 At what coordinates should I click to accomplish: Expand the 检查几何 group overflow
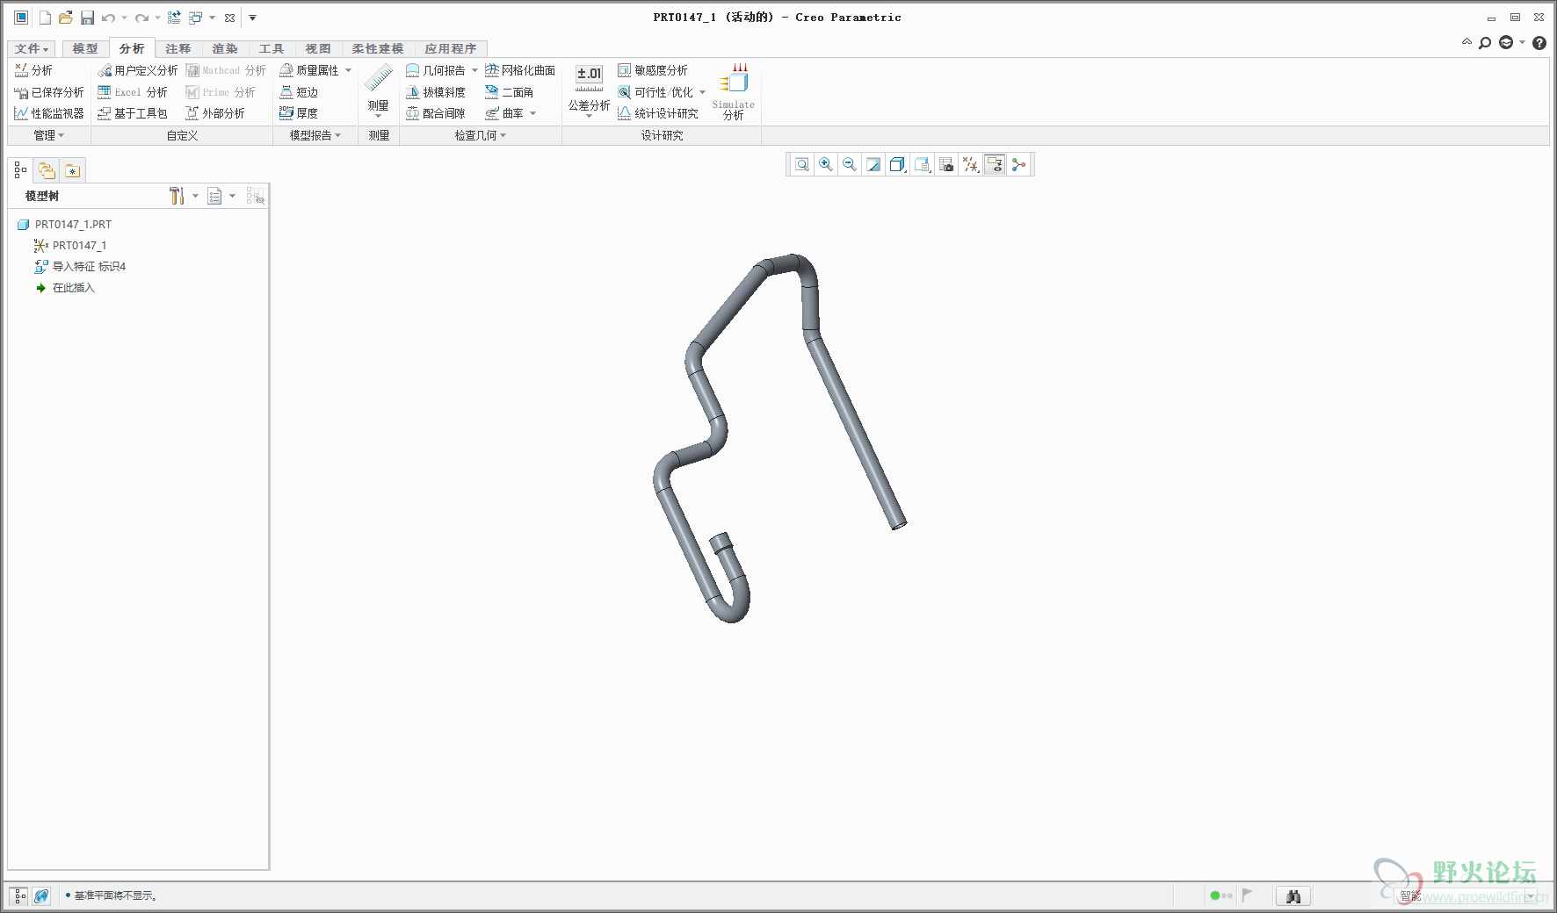pyautogui.click(x=481, y=135)
